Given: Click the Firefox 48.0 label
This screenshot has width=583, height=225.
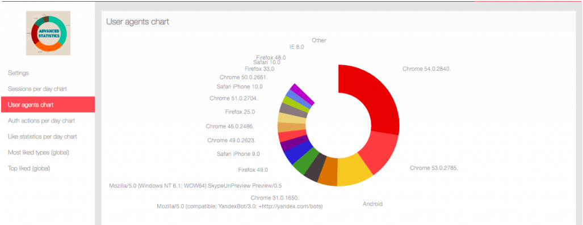Looking at the screenshot, I should (271, 58).
